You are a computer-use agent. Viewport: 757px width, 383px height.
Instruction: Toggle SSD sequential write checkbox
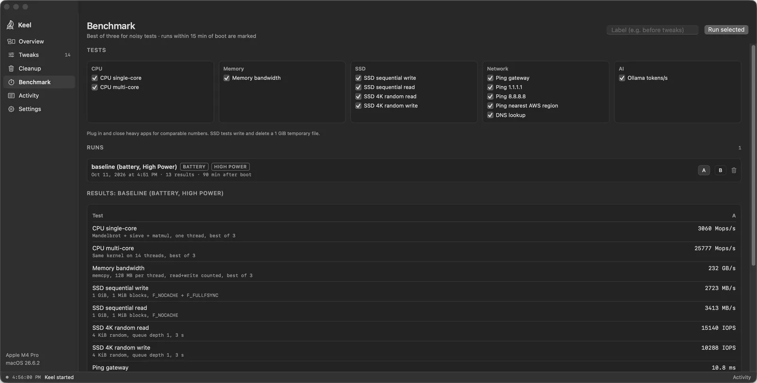(358, 78)
